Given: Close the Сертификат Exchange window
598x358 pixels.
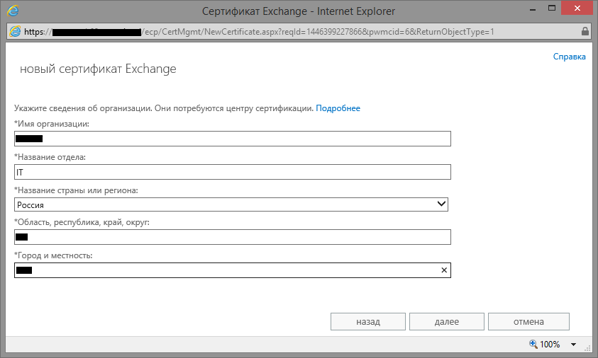Looking at the screenshot, I should 577,8.
